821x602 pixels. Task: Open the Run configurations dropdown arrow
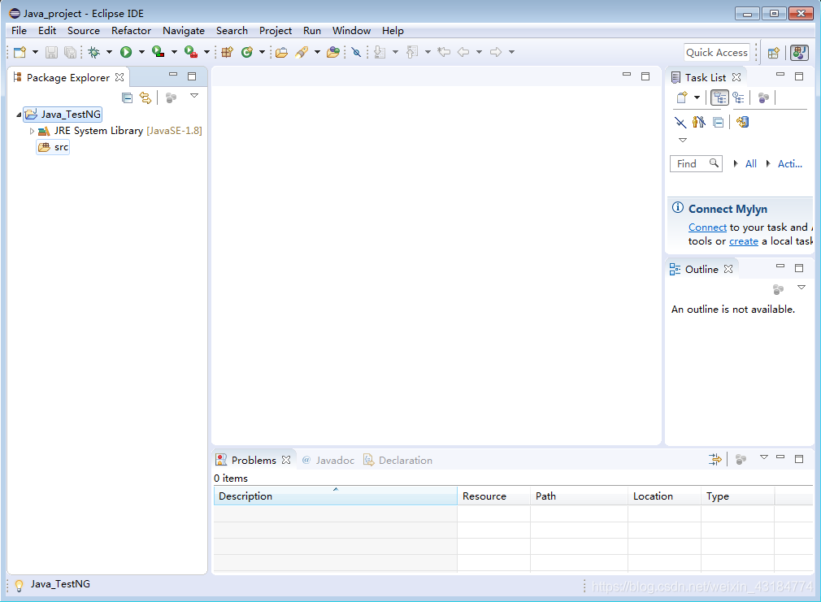141,52
